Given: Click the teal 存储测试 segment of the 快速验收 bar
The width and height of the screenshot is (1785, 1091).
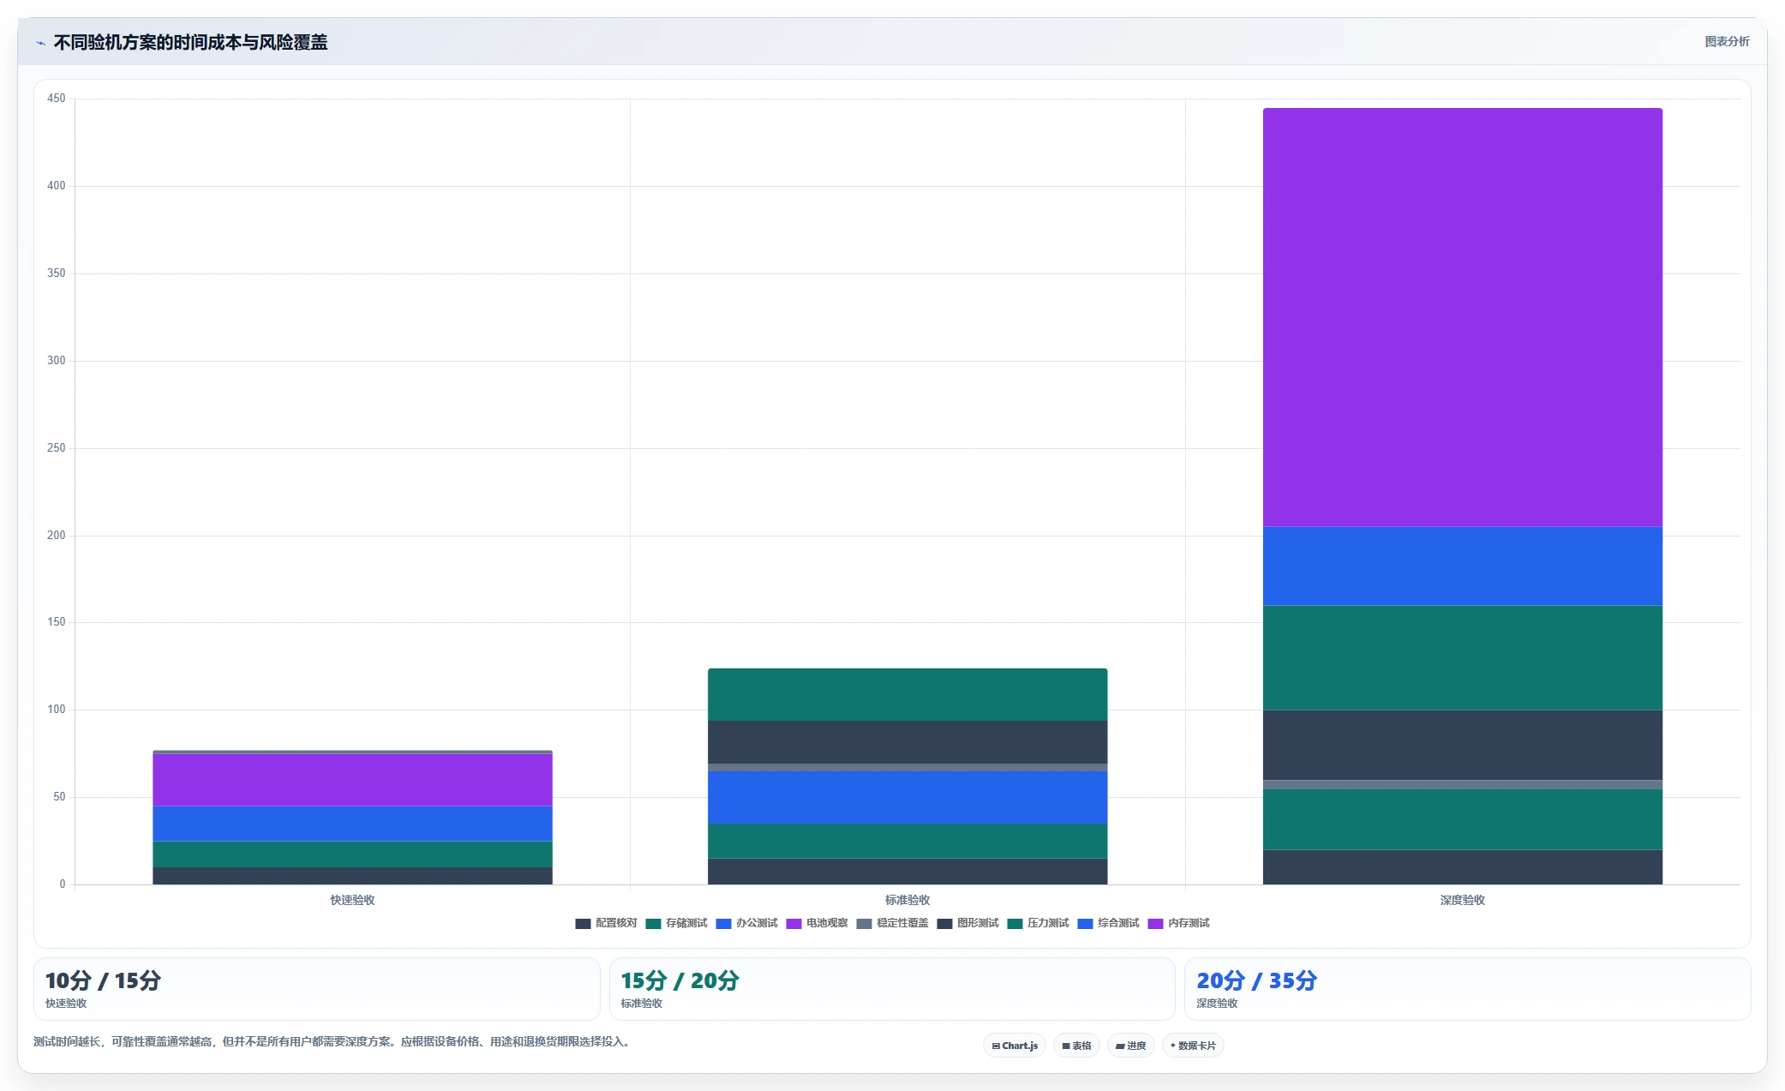Looking at the screenshot, I should click(352, 854).
